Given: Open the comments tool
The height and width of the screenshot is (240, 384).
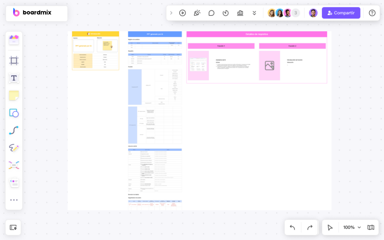Looking at the screenshot, I should 211,13.
